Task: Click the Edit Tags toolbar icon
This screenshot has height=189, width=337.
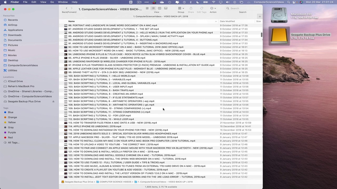Action: pos(202,8)
